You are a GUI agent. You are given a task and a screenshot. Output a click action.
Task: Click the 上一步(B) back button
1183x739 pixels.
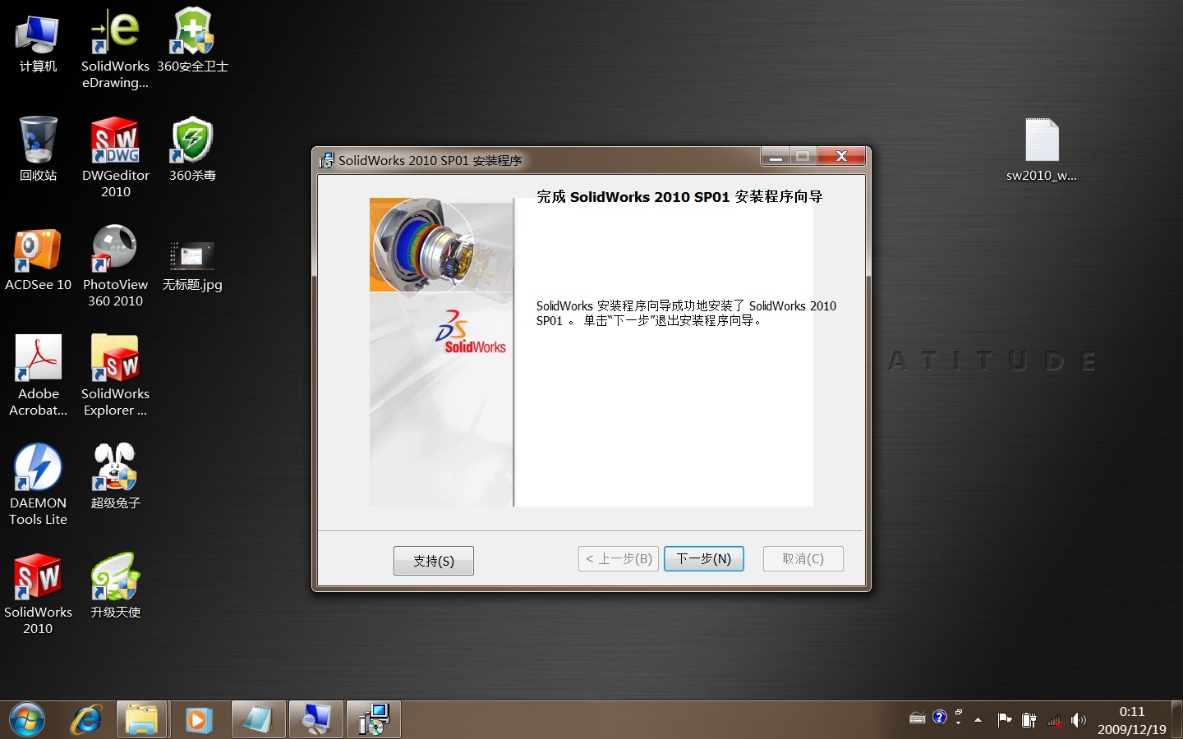pos(619,558)
